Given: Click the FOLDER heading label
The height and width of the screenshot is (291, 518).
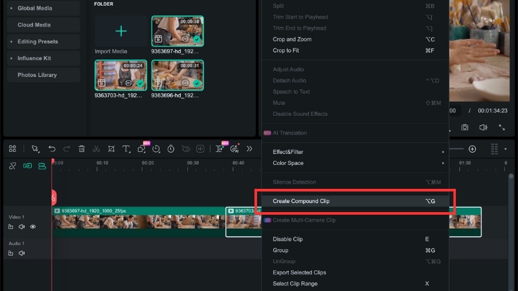Looking at the screenshot, I should [x=104, y=4].
